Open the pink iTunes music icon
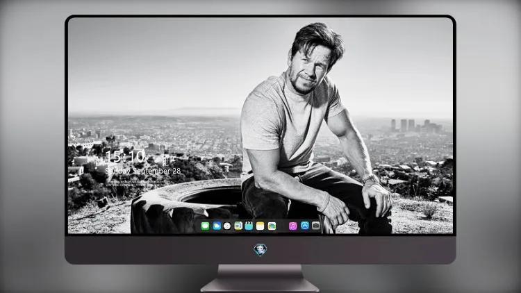 292,226
